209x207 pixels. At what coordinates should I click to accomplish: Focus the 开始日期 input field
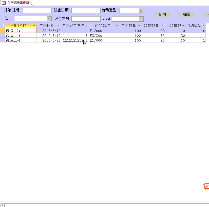37,10
